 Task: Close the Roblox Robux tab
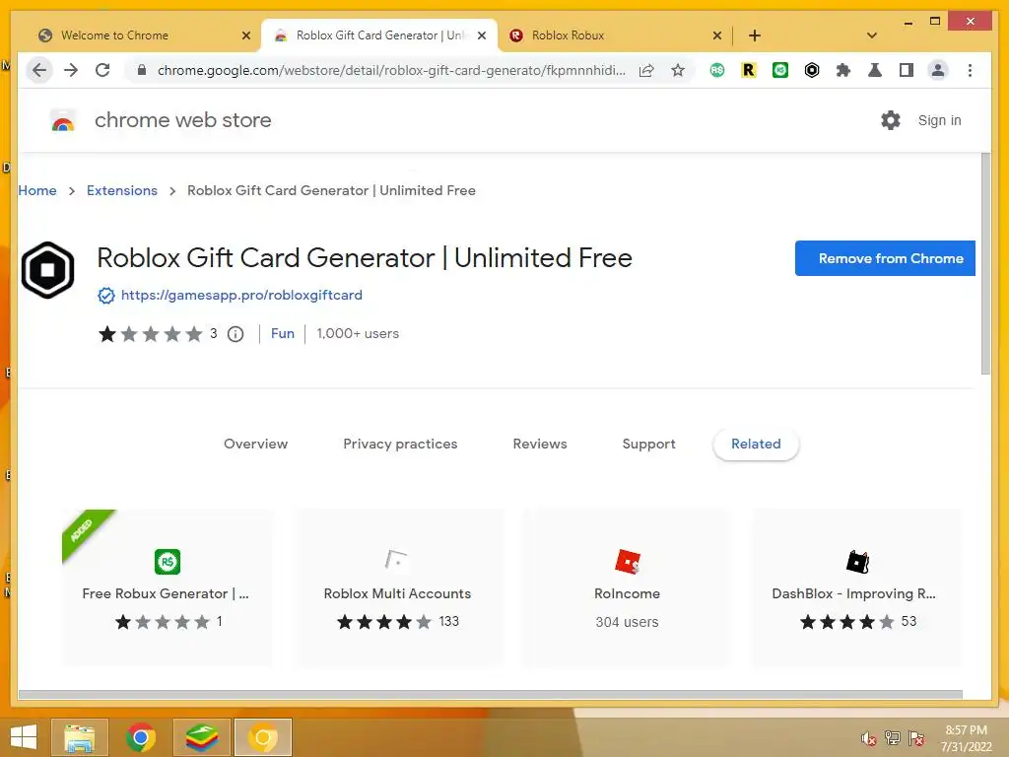pyautogui.click(x=717, y=35)
